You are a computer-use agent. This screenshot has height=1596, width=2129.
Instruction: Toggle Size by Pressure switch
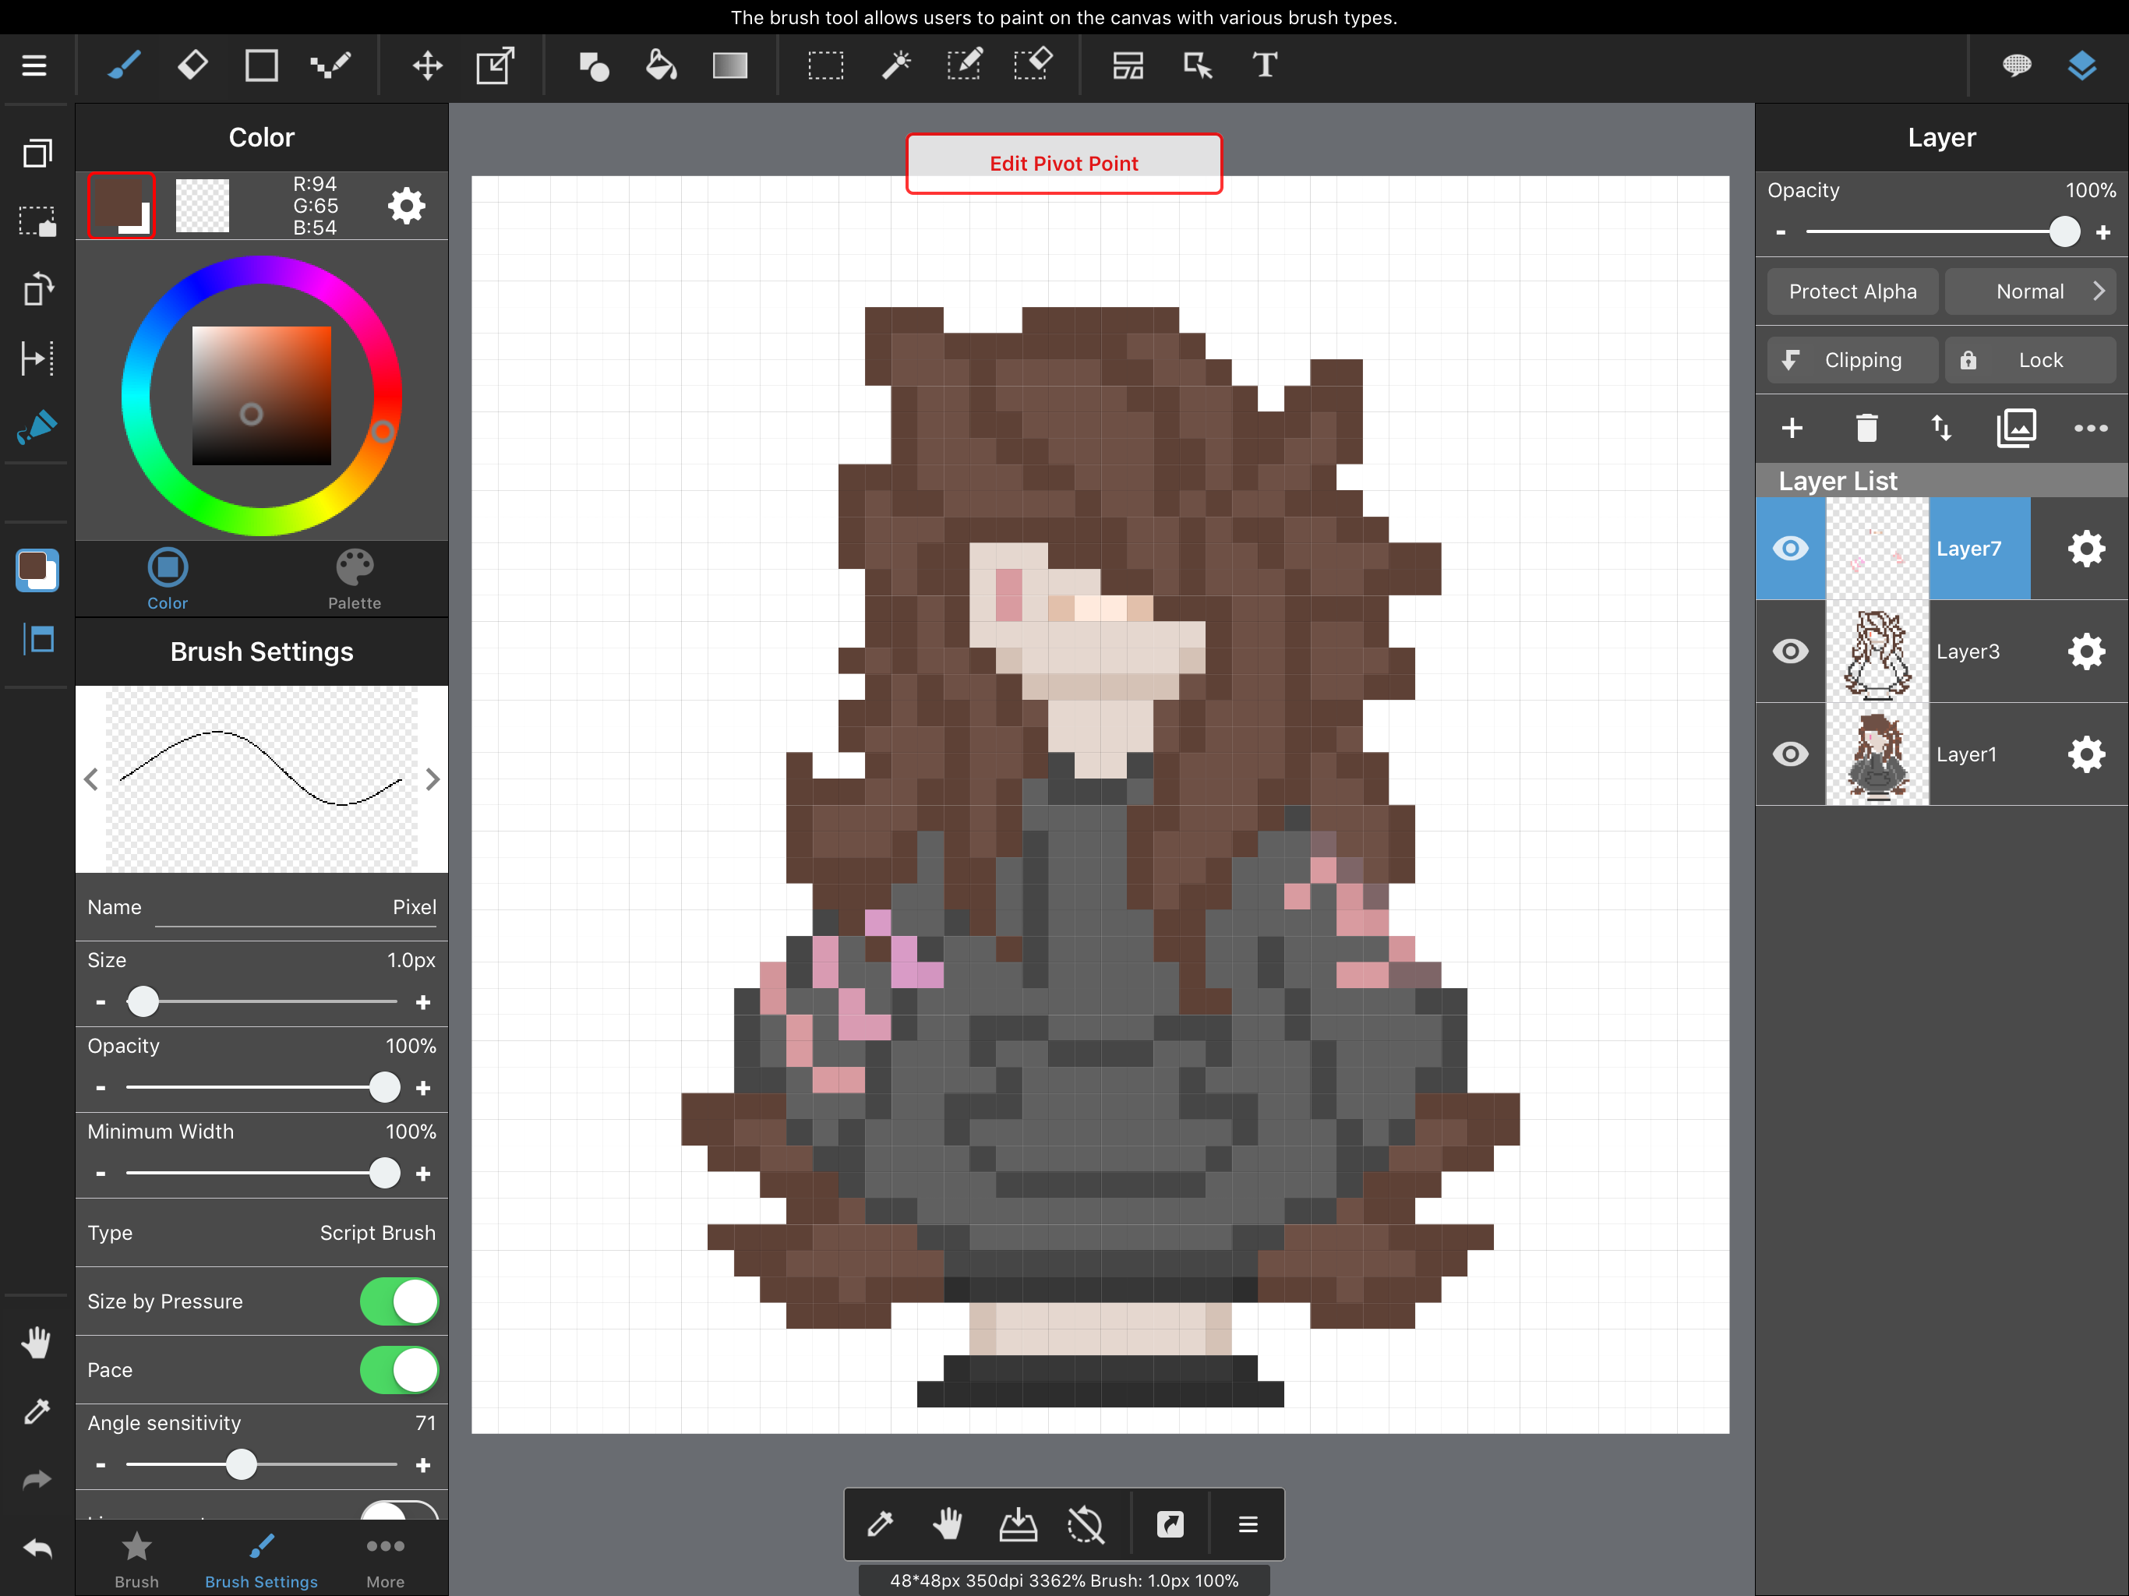tap(400, 1301)
